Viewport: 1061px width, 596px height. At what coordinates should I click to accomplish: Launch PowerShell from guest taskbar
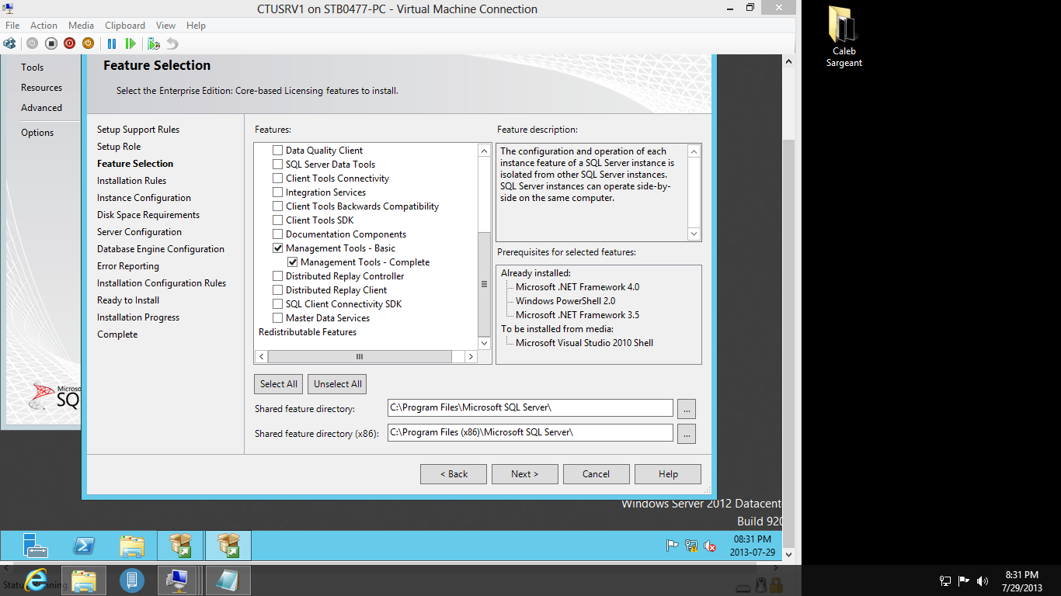84,546
